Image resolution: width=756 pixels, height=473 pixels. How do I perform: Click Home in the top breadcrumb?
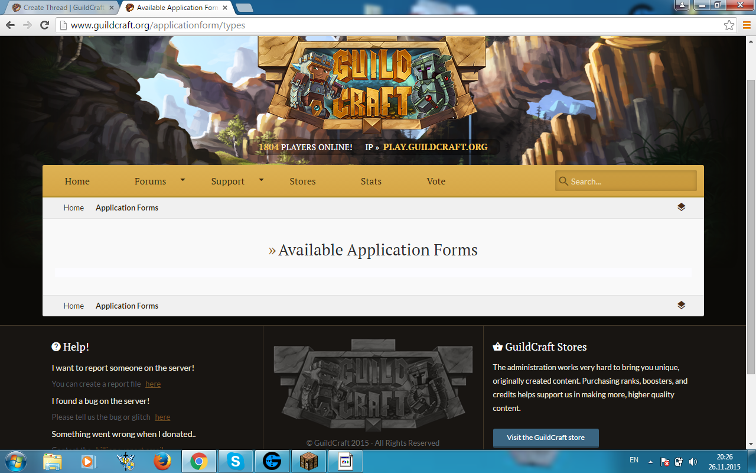click(x=74, y=208)
